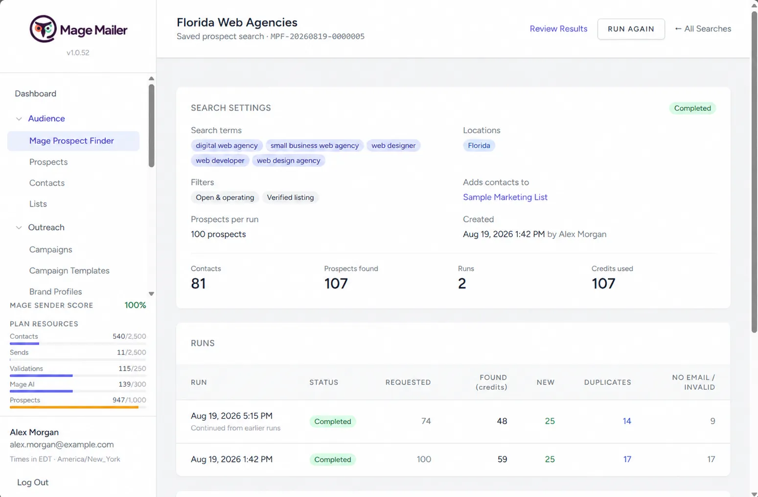Click the Sends usage value 11/2,500
This screenshot has height=497, width=758.
pos(131,353)
